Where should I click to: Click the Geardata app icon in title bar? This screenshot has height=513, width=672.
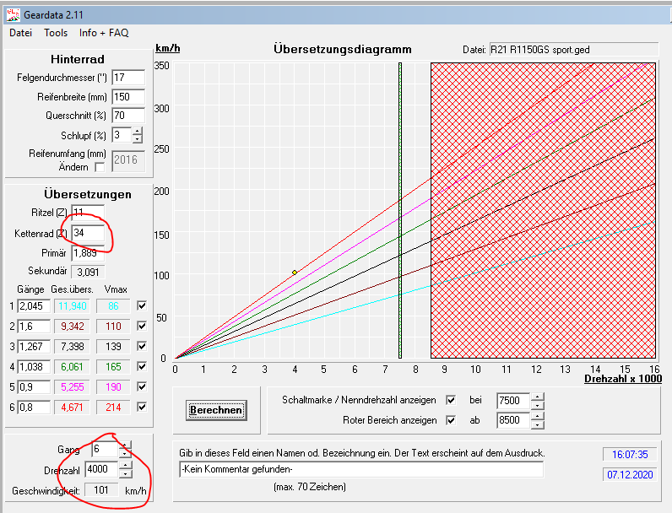coord(14,13)
